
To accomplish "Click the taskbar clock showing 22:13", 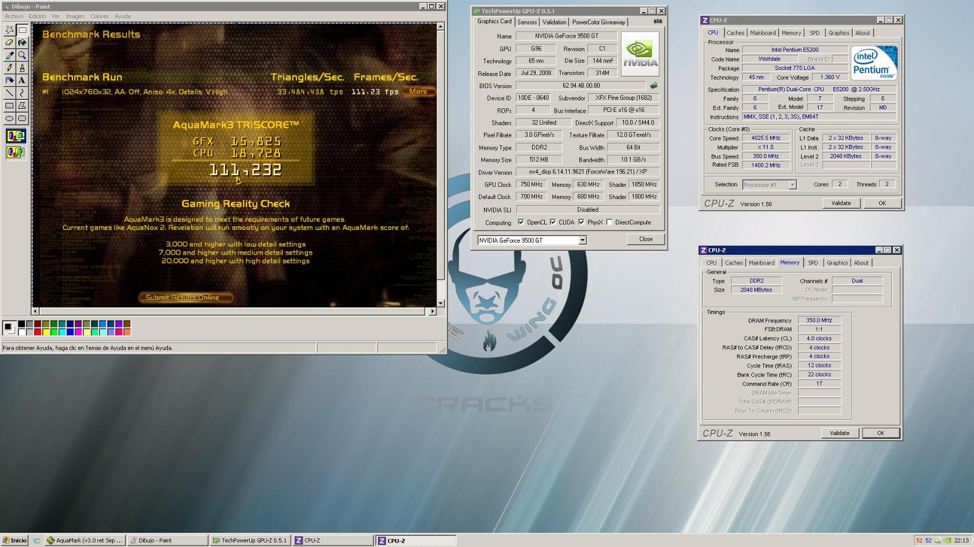I will tap(962, 540).
